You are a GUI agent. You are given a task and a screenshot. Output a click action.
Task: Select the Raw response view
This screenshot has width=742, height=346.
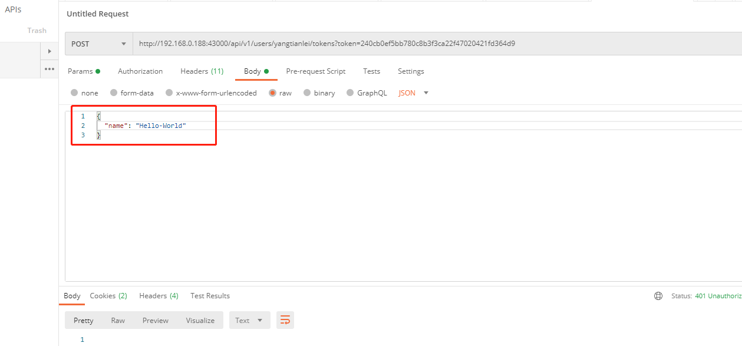[x=118, y=320]
